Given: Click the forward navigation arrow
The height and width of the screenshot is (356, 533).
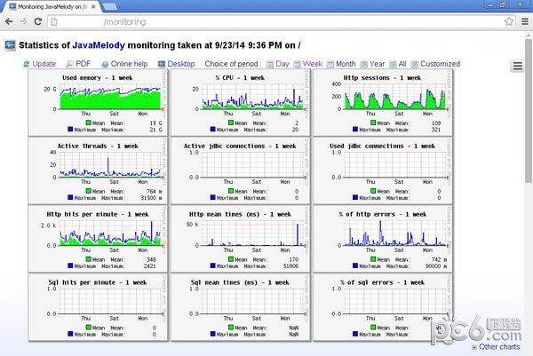Looking at the screenshot, I should point(23,21).
